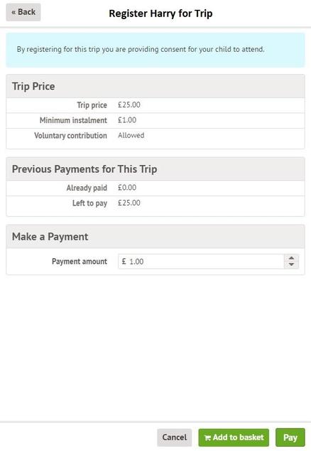Click the basket cart icon
This screenshot has width=311, height=451.
click(x=207, y=437)
